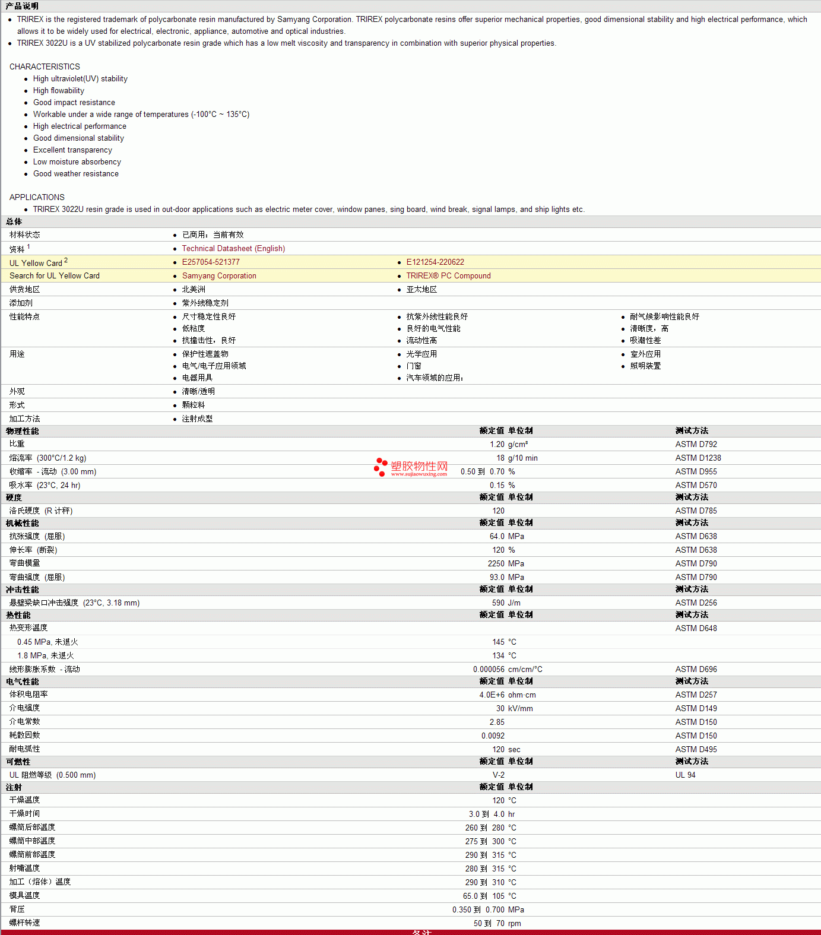Open the Technical Datasheet (English) link
Viewport: 821px width, 935px height.
pos(233,248)
